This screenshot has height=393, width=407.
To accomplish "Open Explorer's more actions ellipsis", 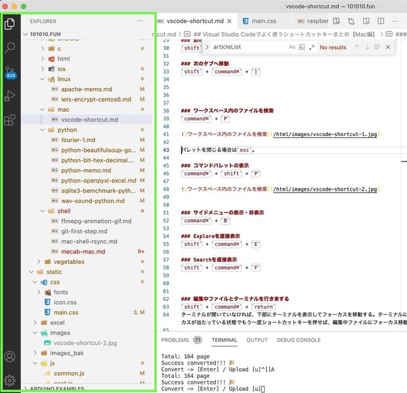I will click(x=140, y=21).
